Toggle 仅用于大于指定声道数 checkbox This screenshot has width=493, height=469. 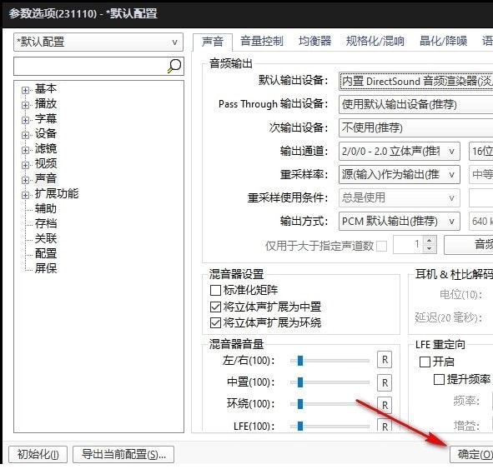pos(381,246)
